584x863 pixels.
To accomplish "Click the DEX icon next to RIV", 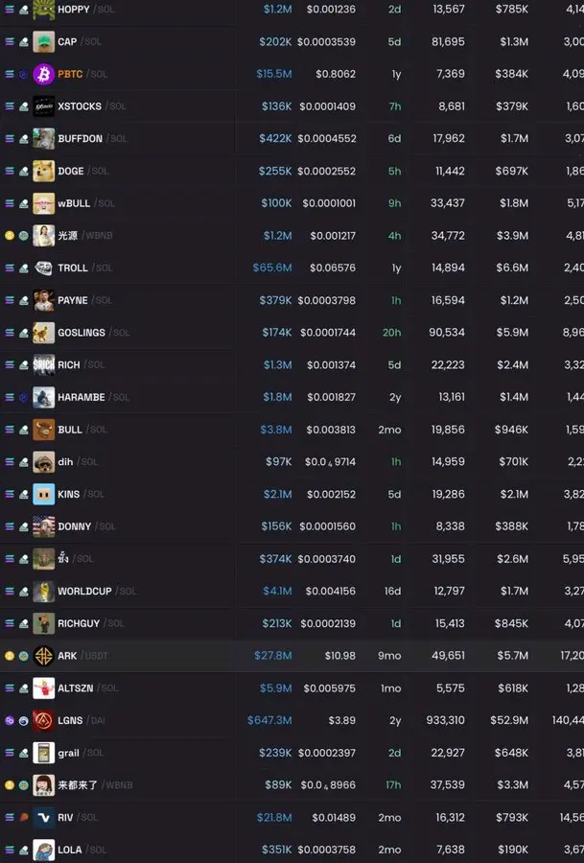I will point(24,818).
